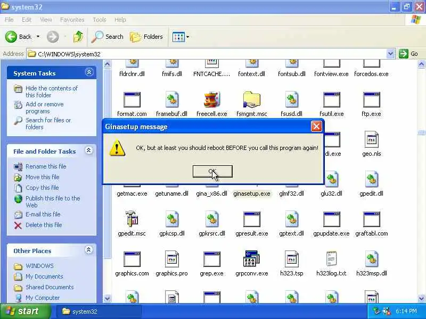
Task: Select the gpedit.dll file icon
Action: click(x=371, y=179)
